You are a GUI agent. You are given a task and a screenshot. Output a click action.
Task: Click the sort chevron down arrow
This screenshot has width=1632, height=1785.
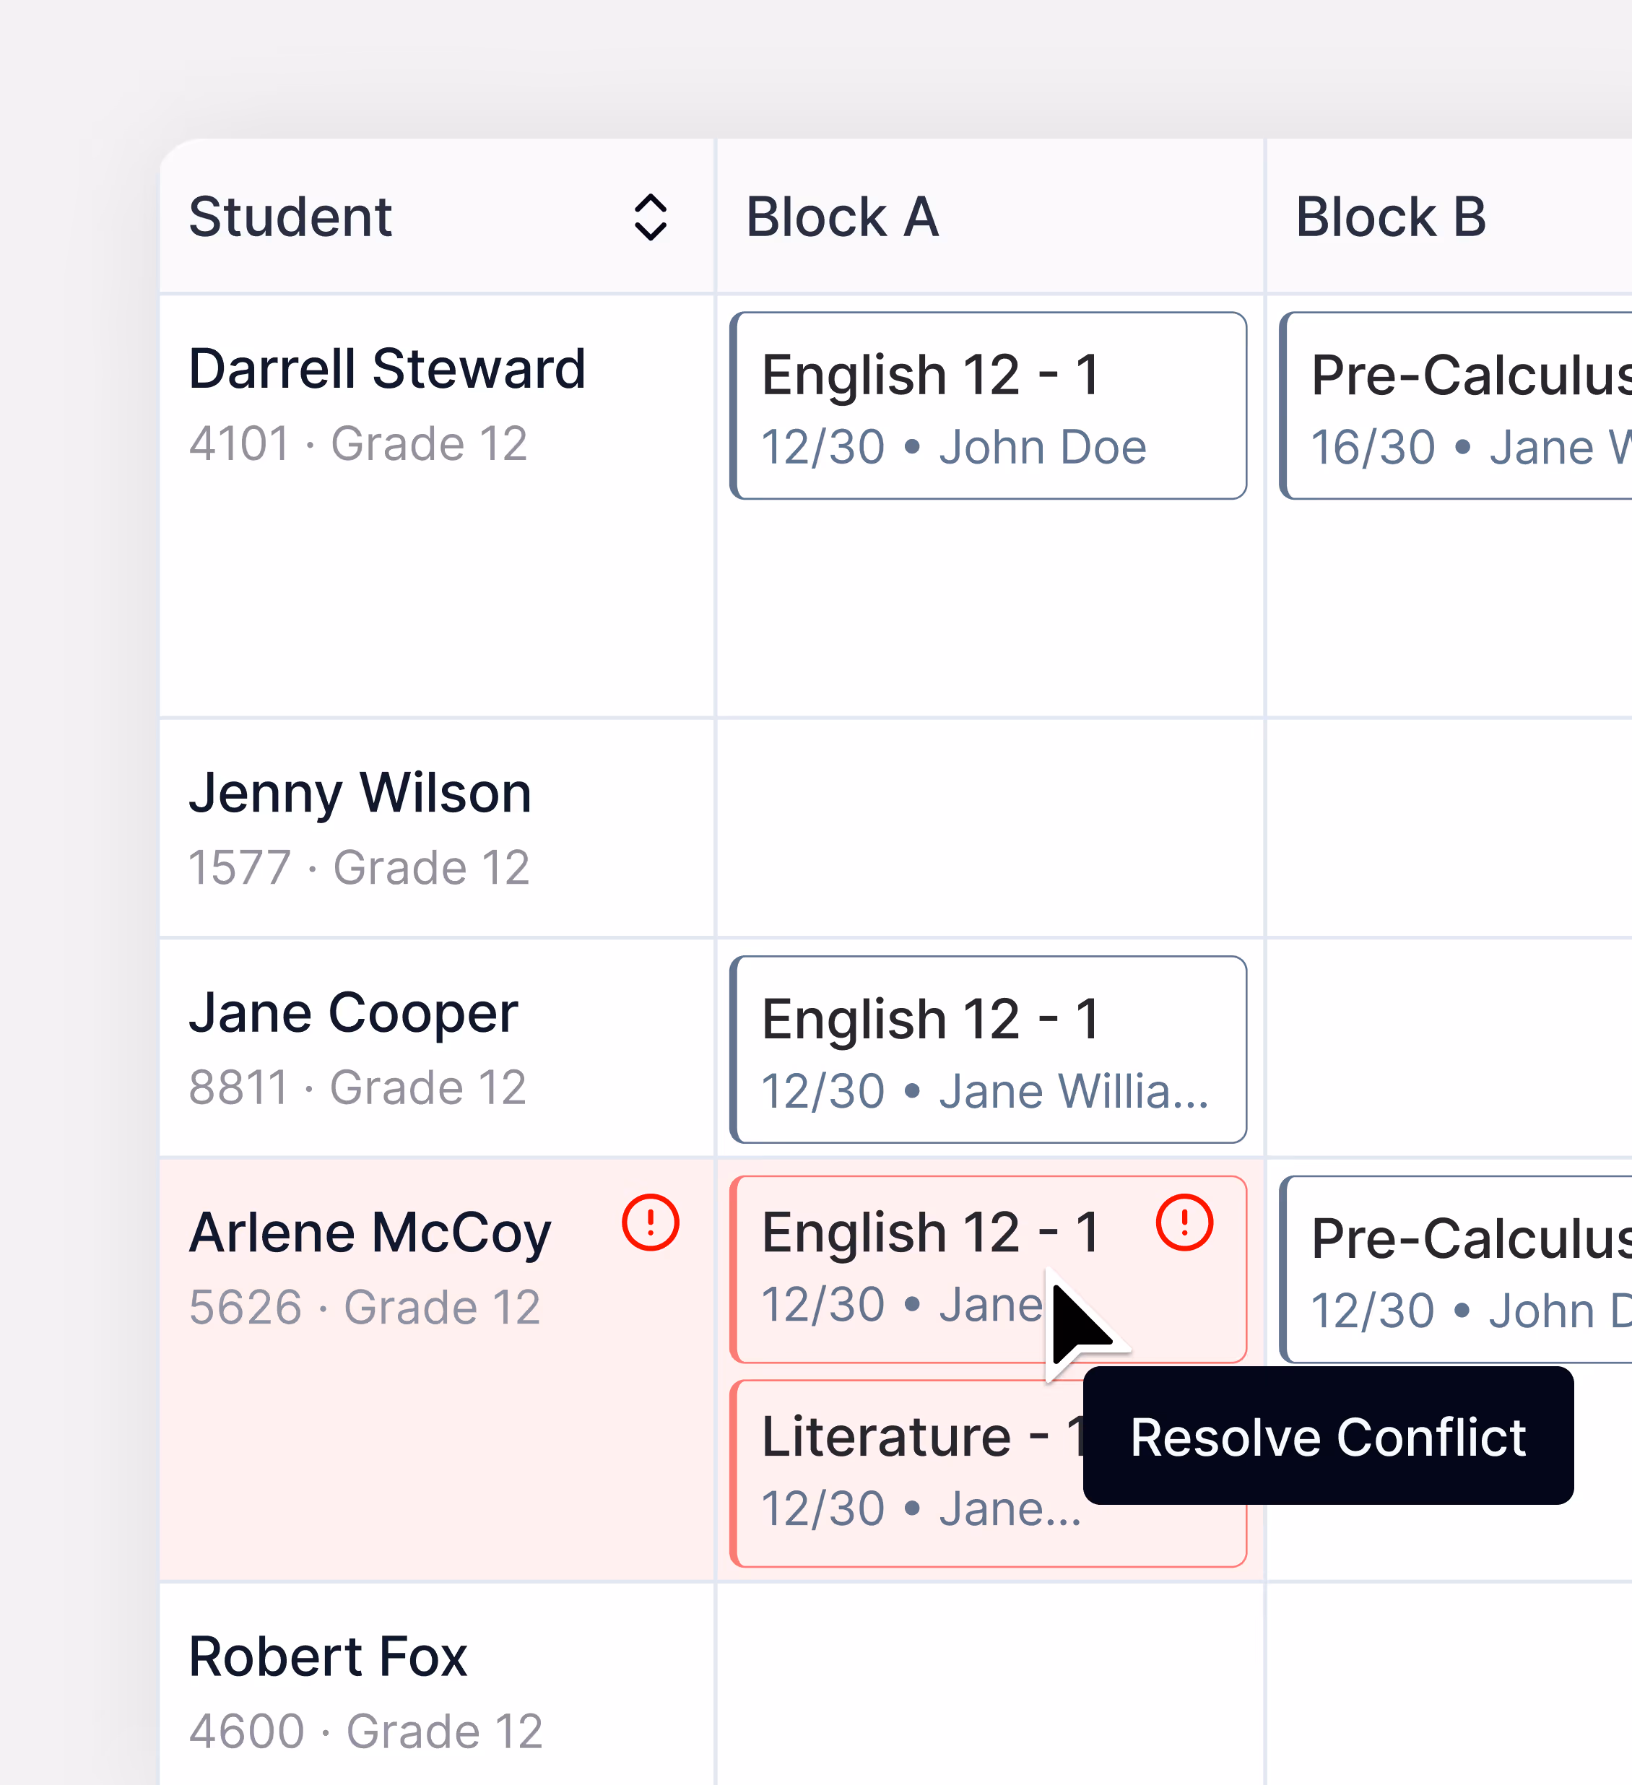[649, 232]
